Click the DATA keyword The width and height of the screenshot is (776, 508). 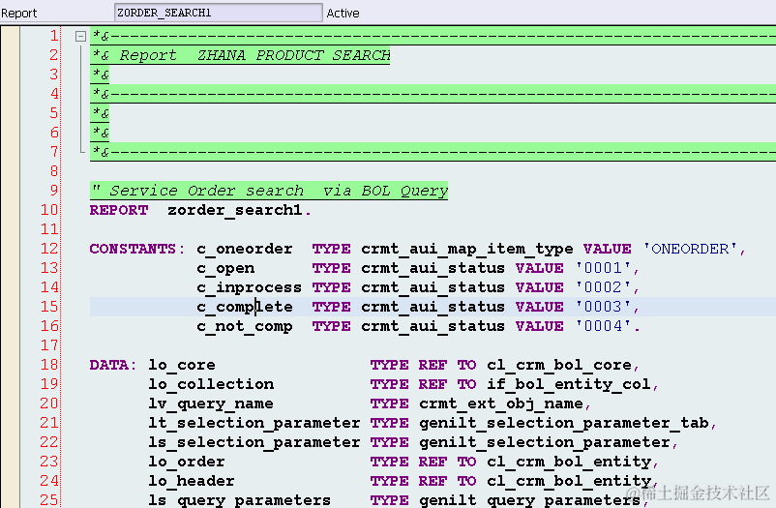tap(109, 365)
